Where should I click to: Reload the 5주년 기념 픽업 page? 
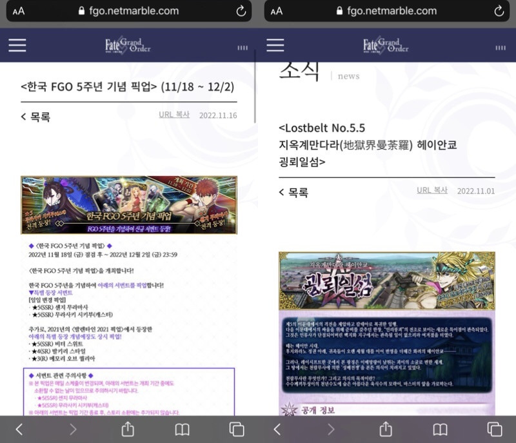pos(241,11)
